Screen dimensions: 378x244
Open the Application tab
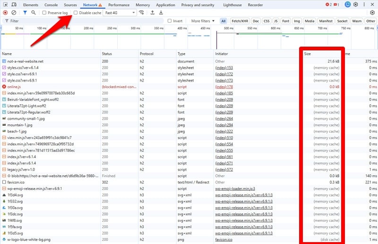[x=165, y=5]
